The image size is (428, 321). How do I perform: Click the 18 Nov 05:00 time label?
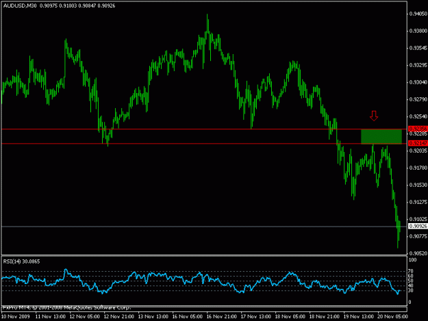click(x=290, y=317)
